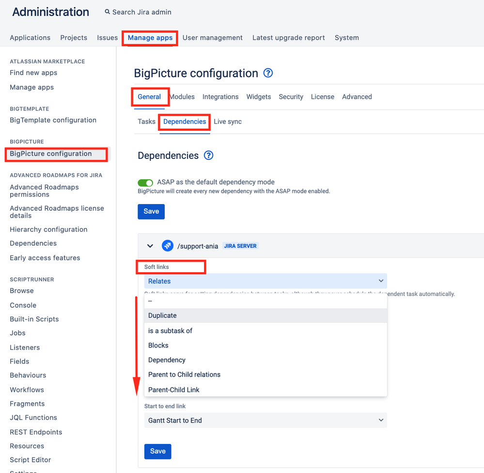Open the Widgets tab
The image size is (484, 473).
click(x=259, y=96)
